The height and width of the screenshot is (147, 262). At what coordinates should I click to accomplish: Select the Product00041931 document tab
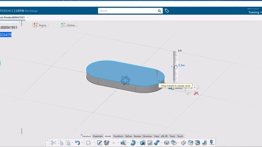(x=12, y=17)
